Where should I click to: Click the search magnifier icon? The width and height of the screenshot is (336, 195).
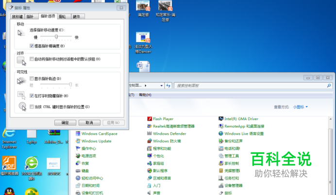coord(329,86)
